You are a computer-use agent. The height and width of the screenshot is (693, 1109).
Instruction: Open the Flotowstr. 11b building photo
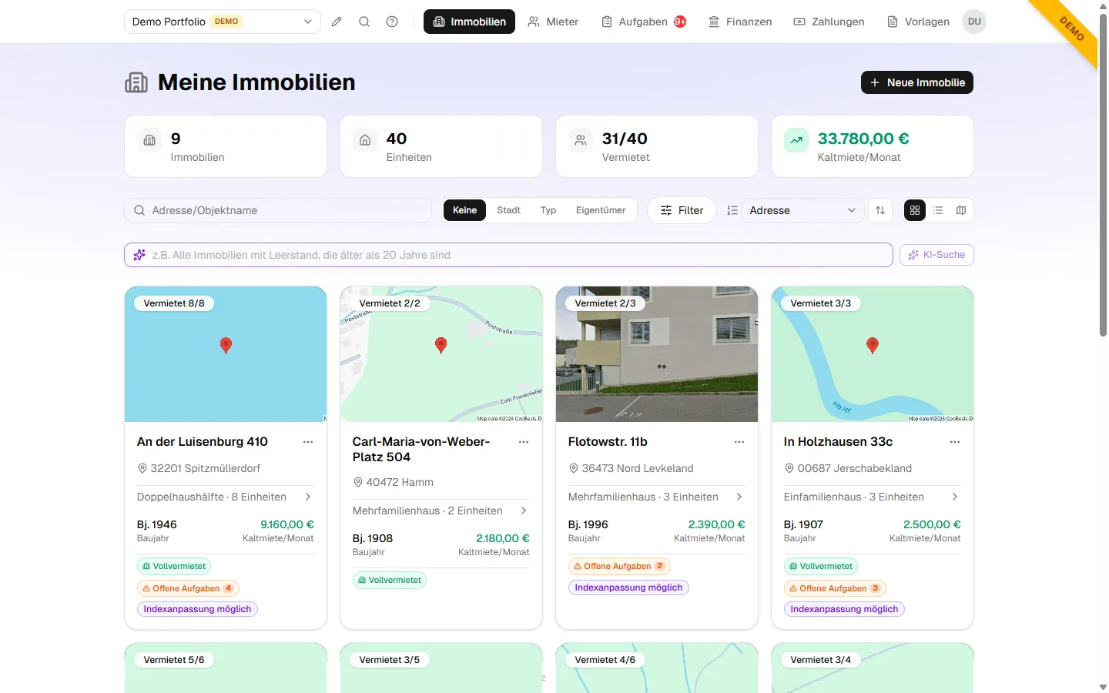point(657,354)
